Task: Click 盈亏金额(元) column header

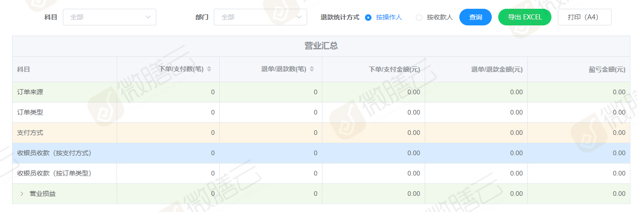Action: [606, 69]
